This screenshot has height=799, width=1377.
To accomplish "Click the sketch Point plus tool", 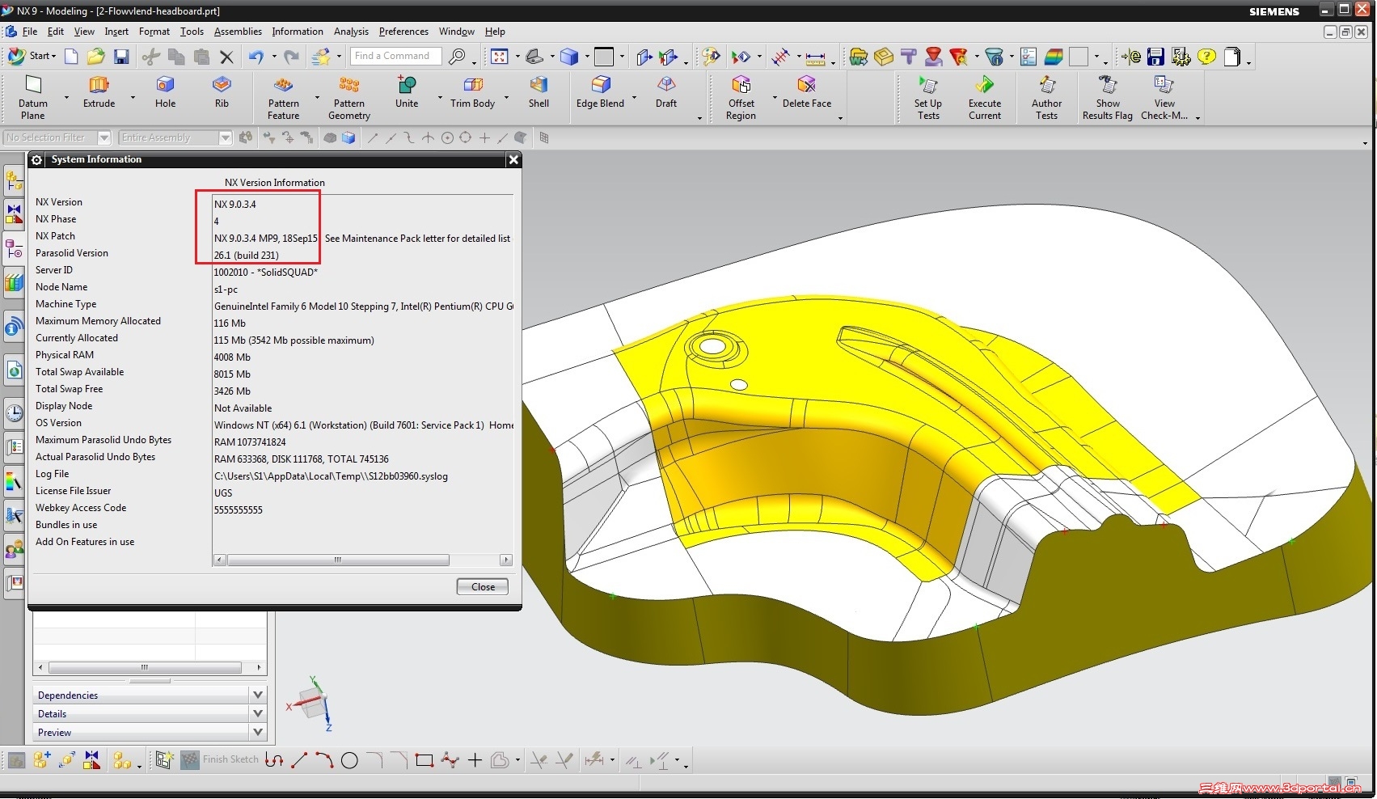I will click(x=475, y=760).
